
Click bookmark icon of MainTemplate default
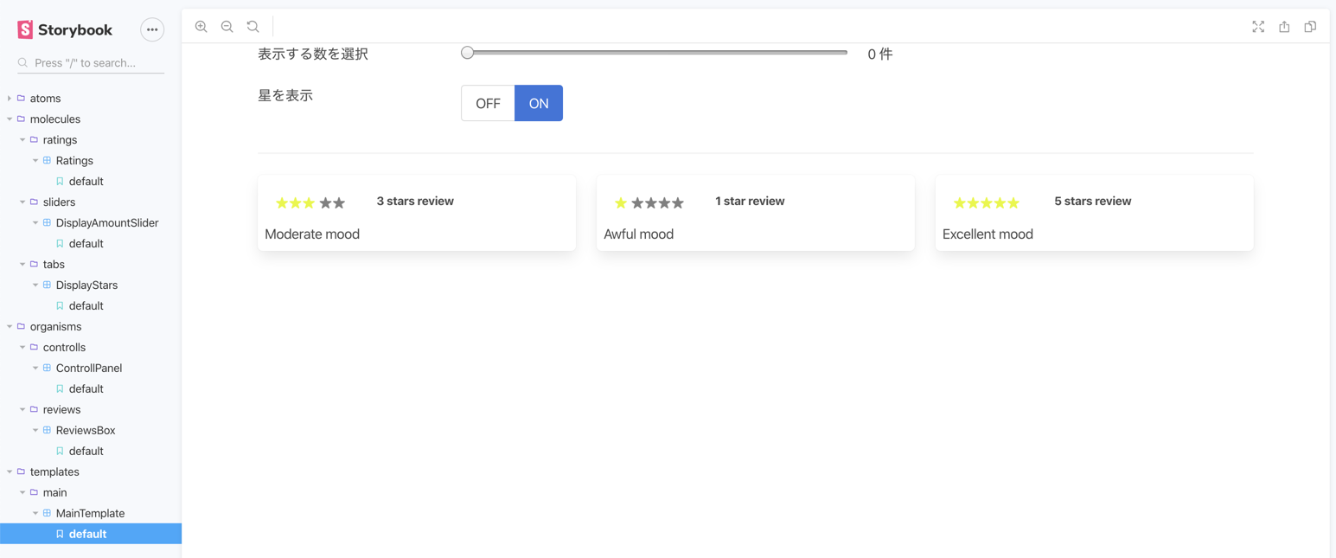(x=60, y=535)
